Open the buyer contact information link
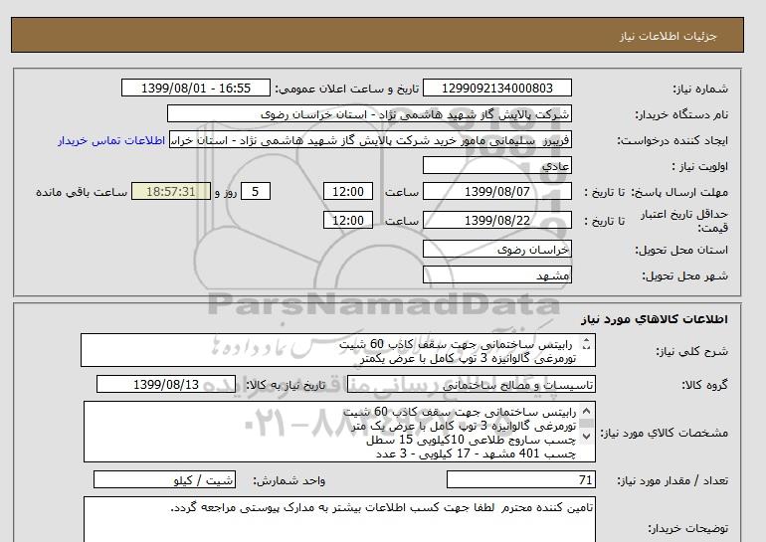The image size is (766, 542). tap(110, 141)
